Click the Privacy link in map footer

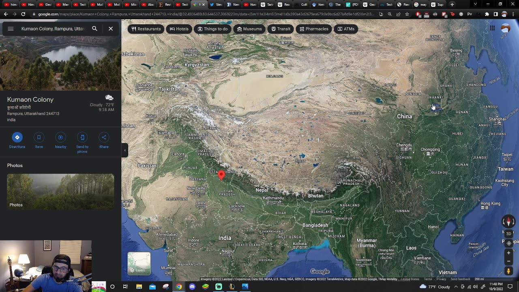click(x=441, y=279)
